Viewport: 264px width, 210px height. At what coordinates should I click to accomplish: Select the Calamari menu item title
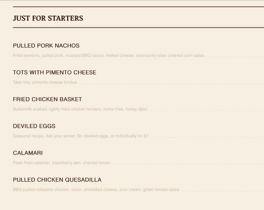point(28,153)
